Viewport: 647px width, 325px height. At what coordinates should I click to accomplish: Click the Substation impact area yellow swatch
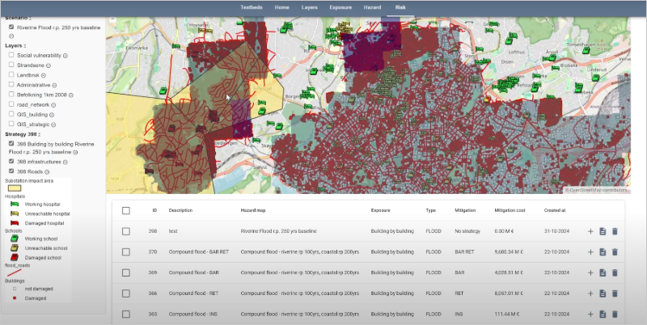pos(15,188)
